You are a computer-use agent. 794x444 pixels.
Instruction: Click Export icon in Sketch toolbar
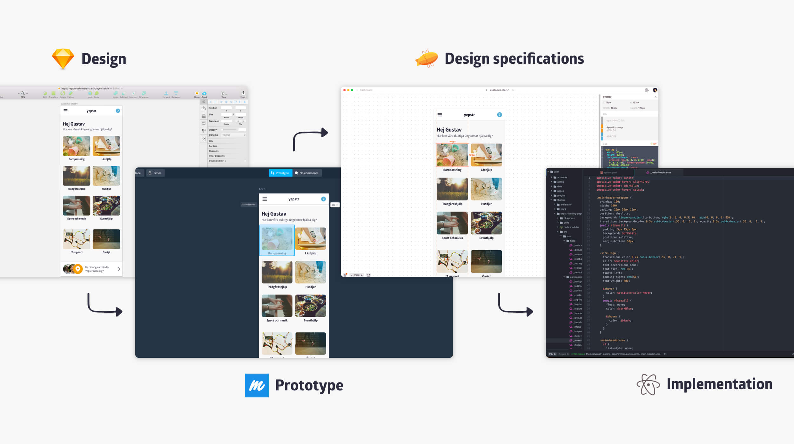point(243,93)
